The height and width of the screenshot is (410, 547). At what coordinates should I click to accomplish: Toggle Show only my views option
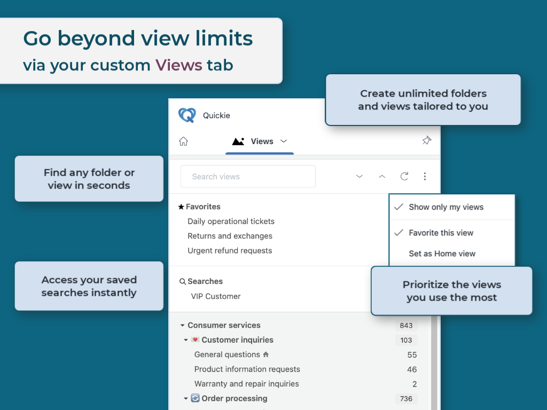pos(446,207)
